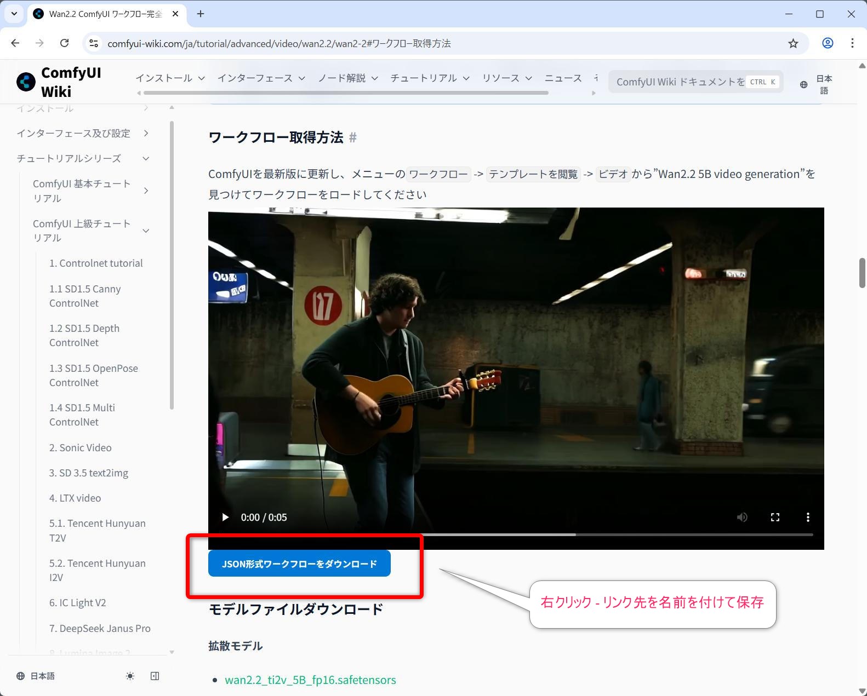
Task: Click the 日本語 language selector in sidebar footer
Action: pos(36,676)
